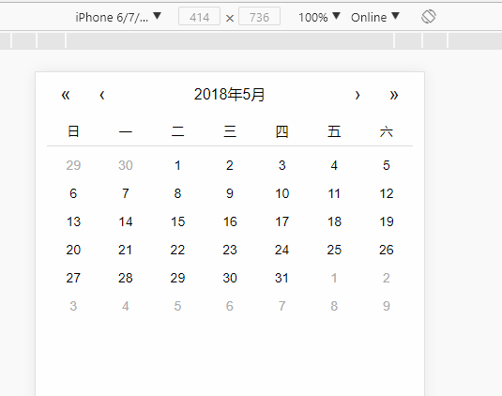Choose May 28 date cell
The width and height of the screenshot is (502, 396).
pyautogui.click(x=126, y=278)
